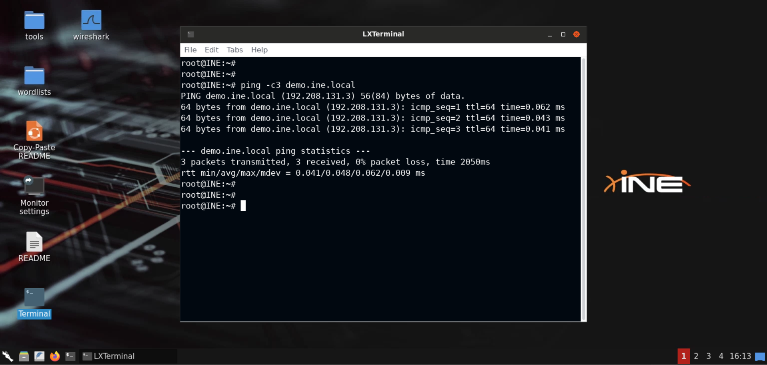Open terminal launcher in taskbar
This screenshot has height=365, width=767.
[70, 356]
